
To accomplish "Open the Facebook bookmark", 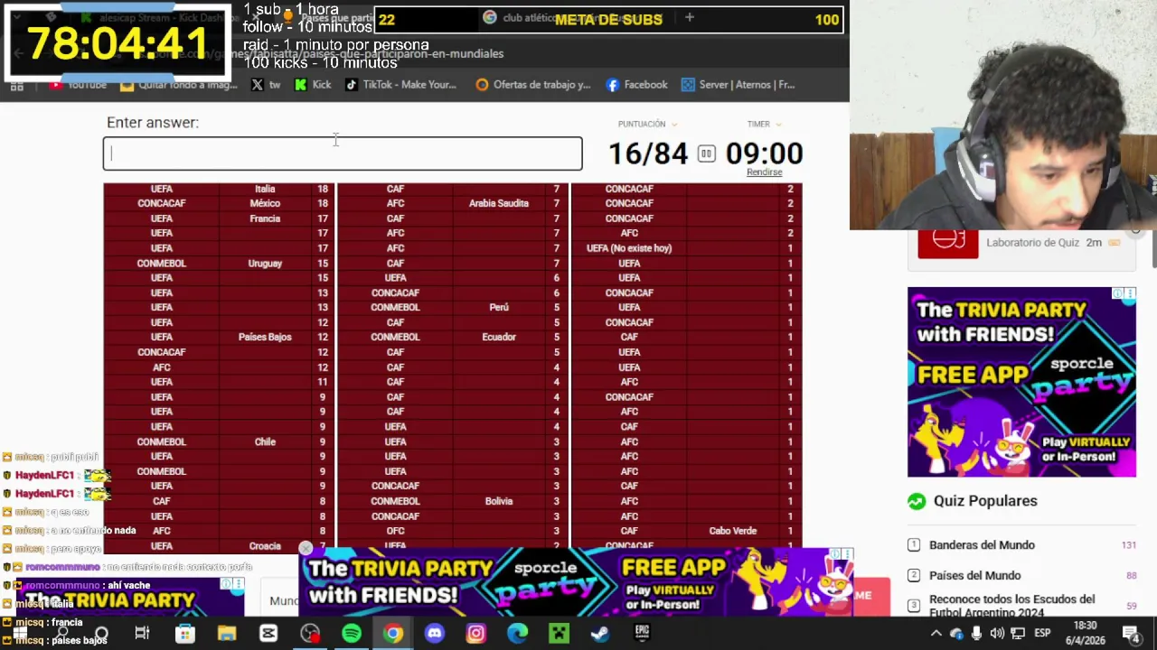I will tap(636, 85).
